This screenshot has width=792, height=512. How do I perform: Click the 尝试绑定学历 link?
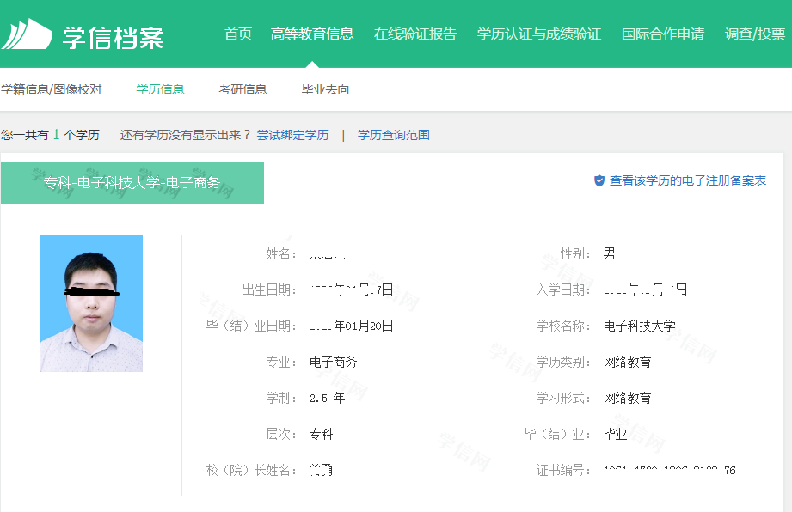pyautogui.click(x=292, y=135)
